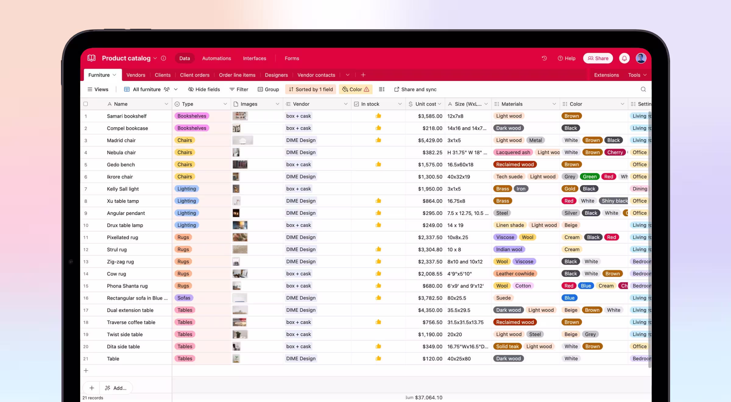Open the Vendors table tab

point(136,75)
